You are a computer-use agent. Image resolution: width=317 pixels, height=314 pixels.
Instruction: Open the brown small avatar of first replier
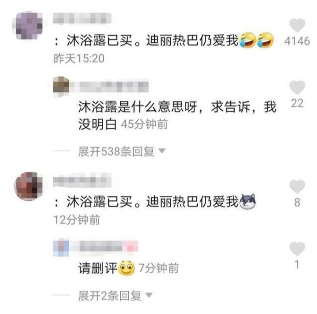pos(61,86)
